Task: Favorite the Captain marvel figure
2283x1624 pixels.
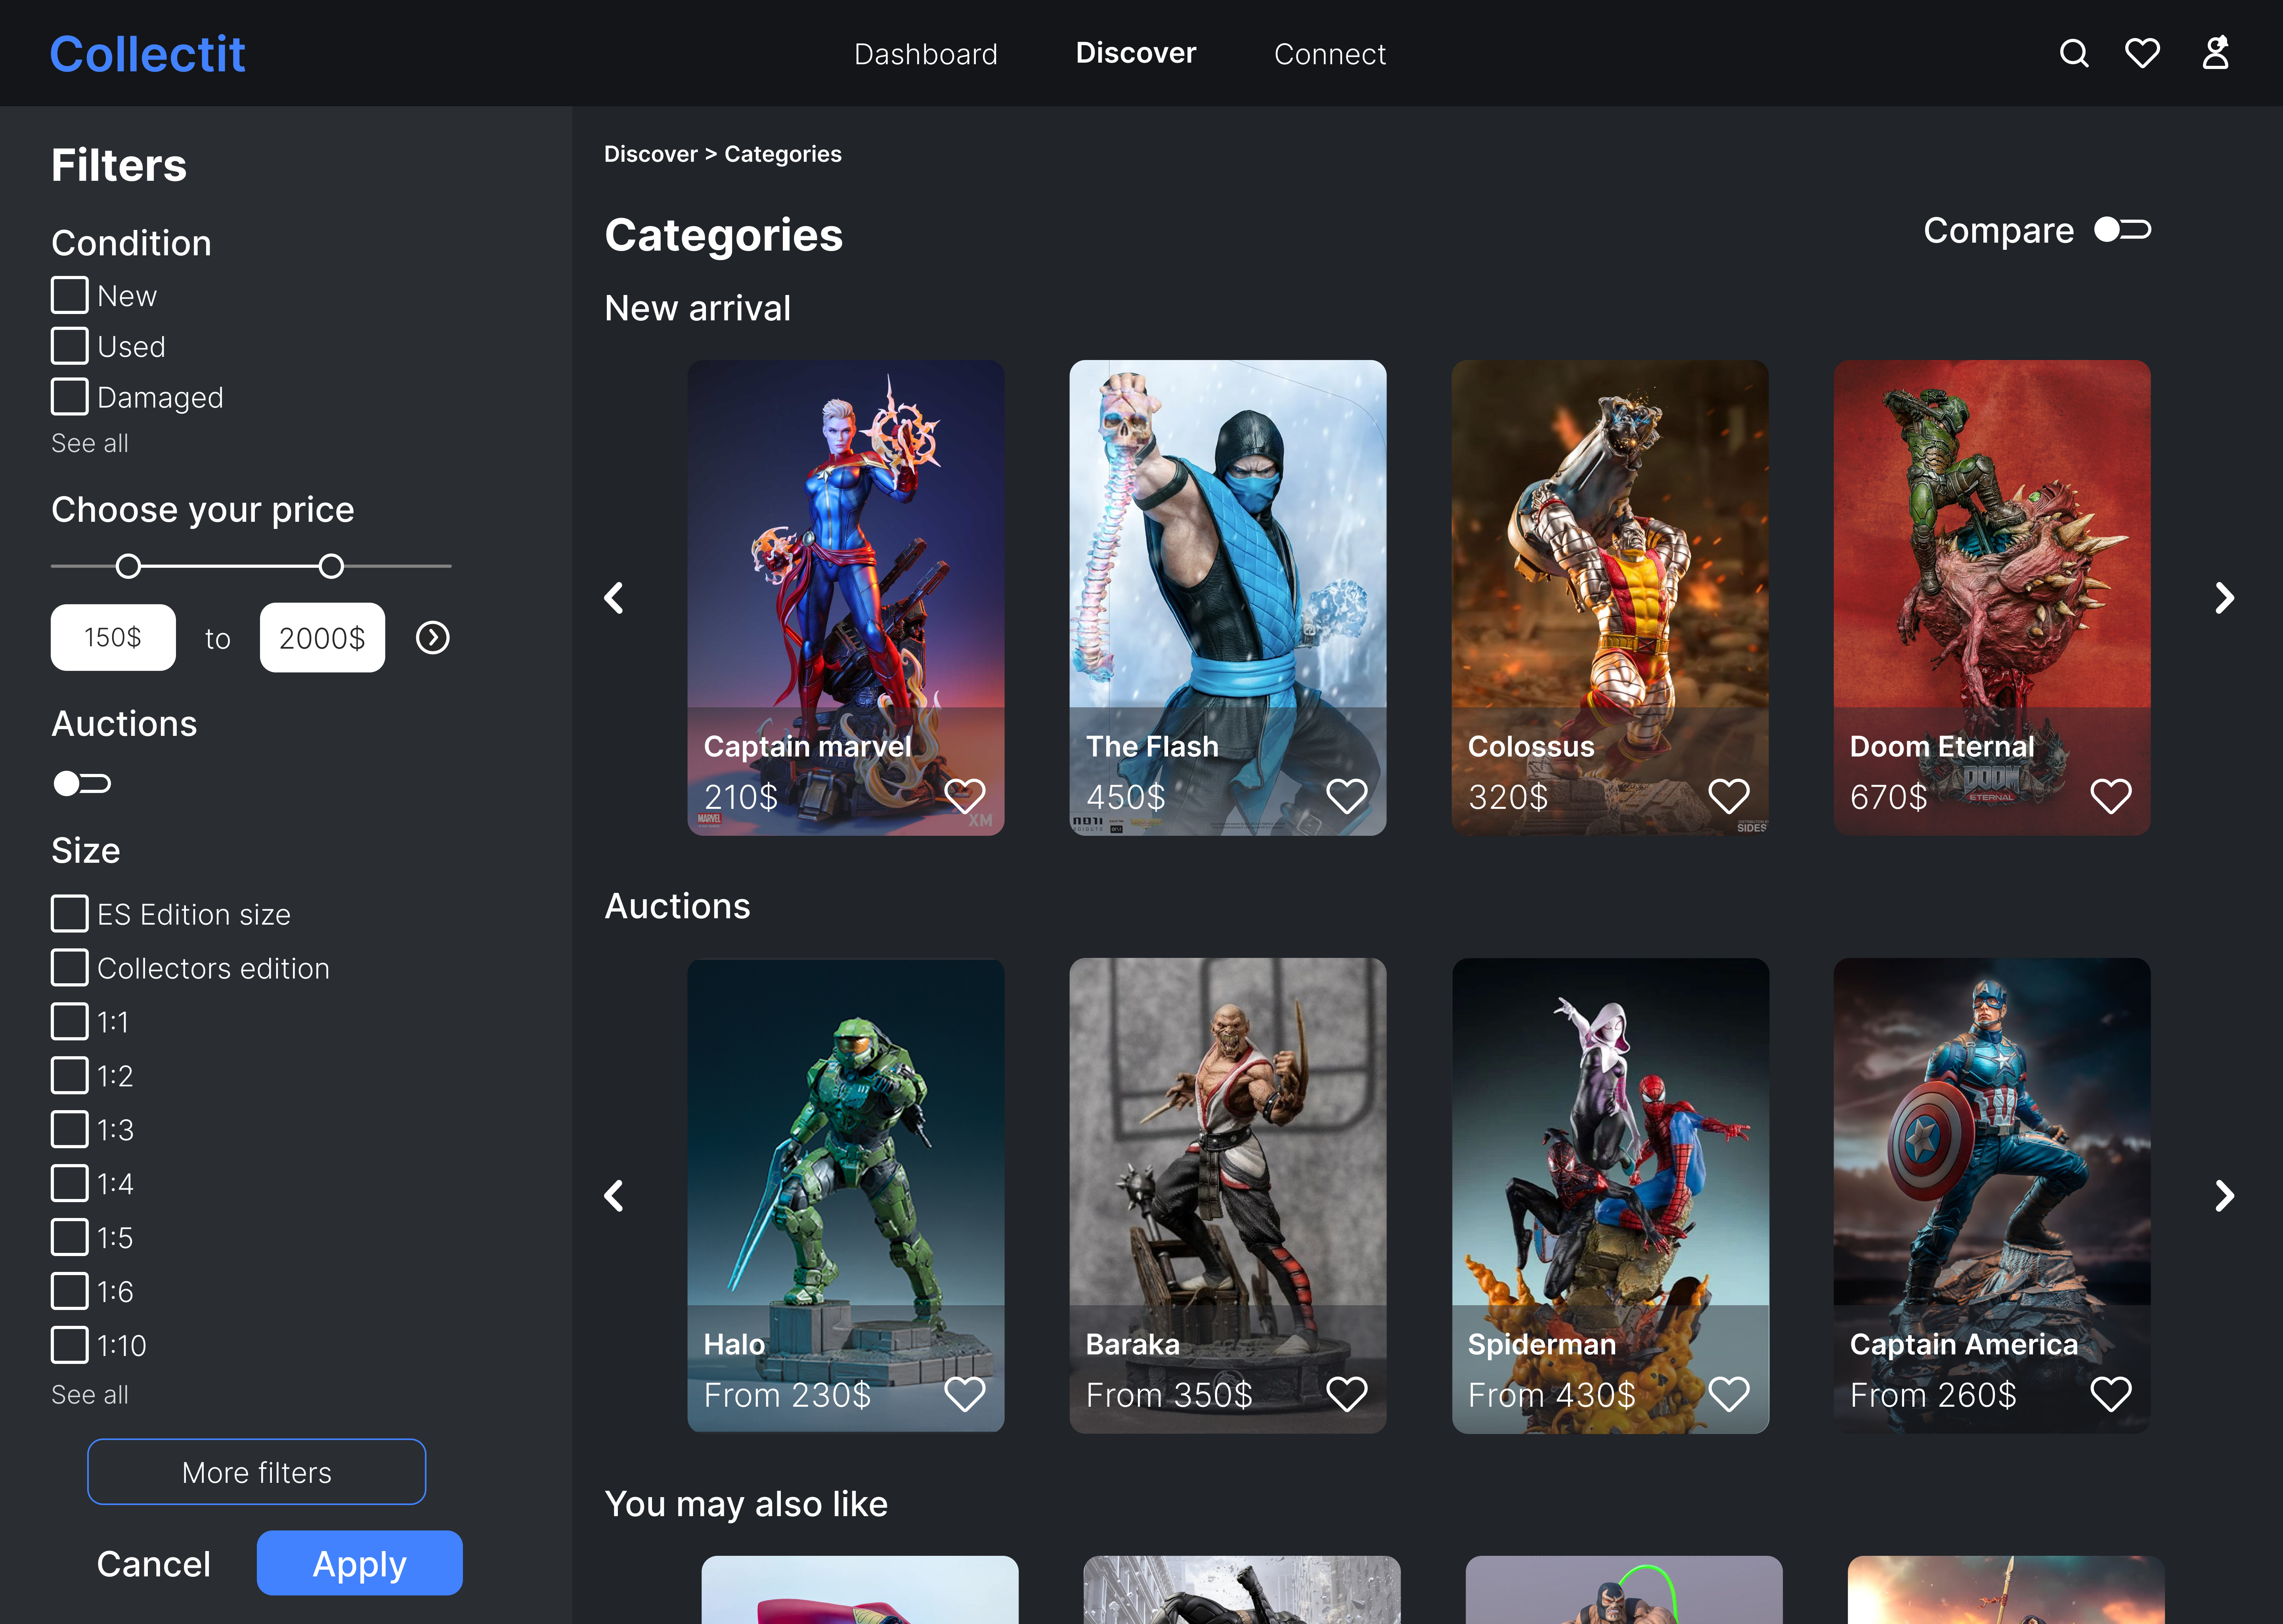Action: (965, 796)
